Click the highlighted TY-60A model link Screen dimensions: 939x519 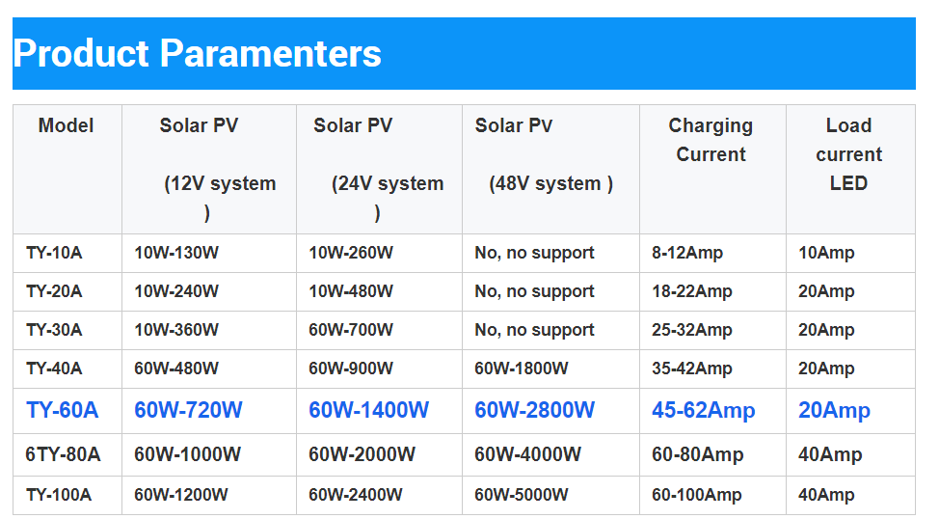(x=62, y=410)
